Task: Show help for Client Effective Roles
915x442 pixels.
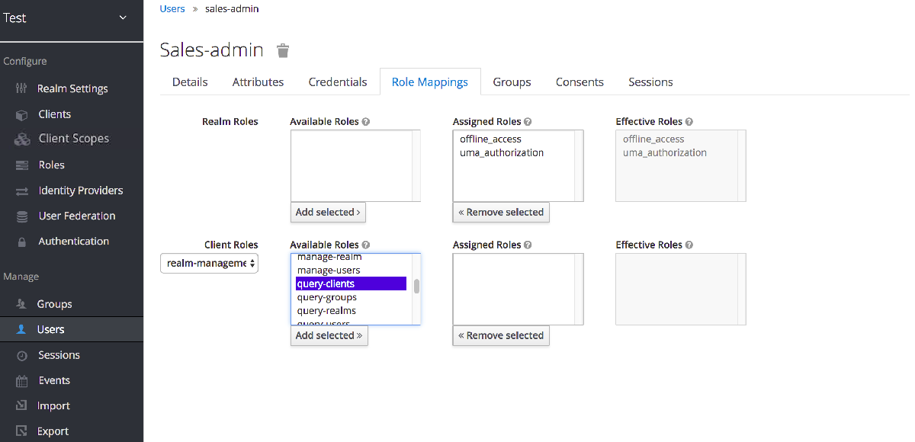Action: coord(689,245)
